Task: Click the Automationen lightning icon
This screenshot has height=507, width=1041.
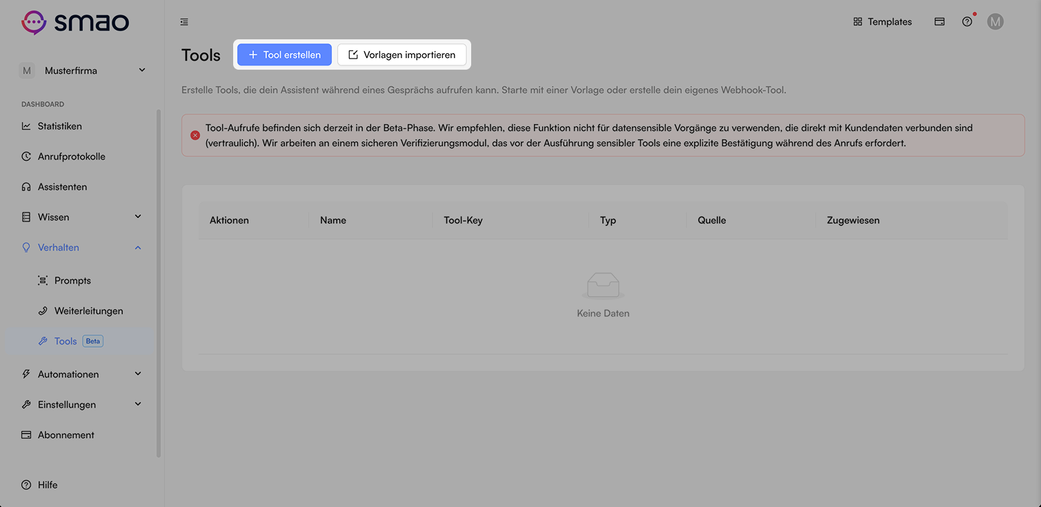Action: point(26,375)
